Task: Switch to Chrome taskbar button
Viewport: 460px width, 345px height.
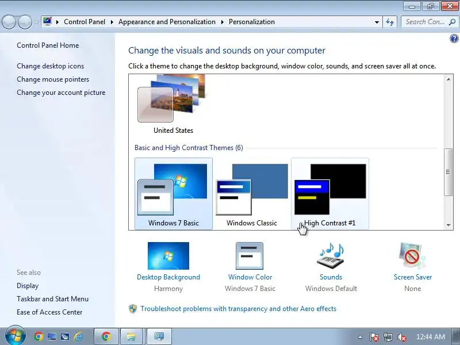Action: (x=106, y=336)
